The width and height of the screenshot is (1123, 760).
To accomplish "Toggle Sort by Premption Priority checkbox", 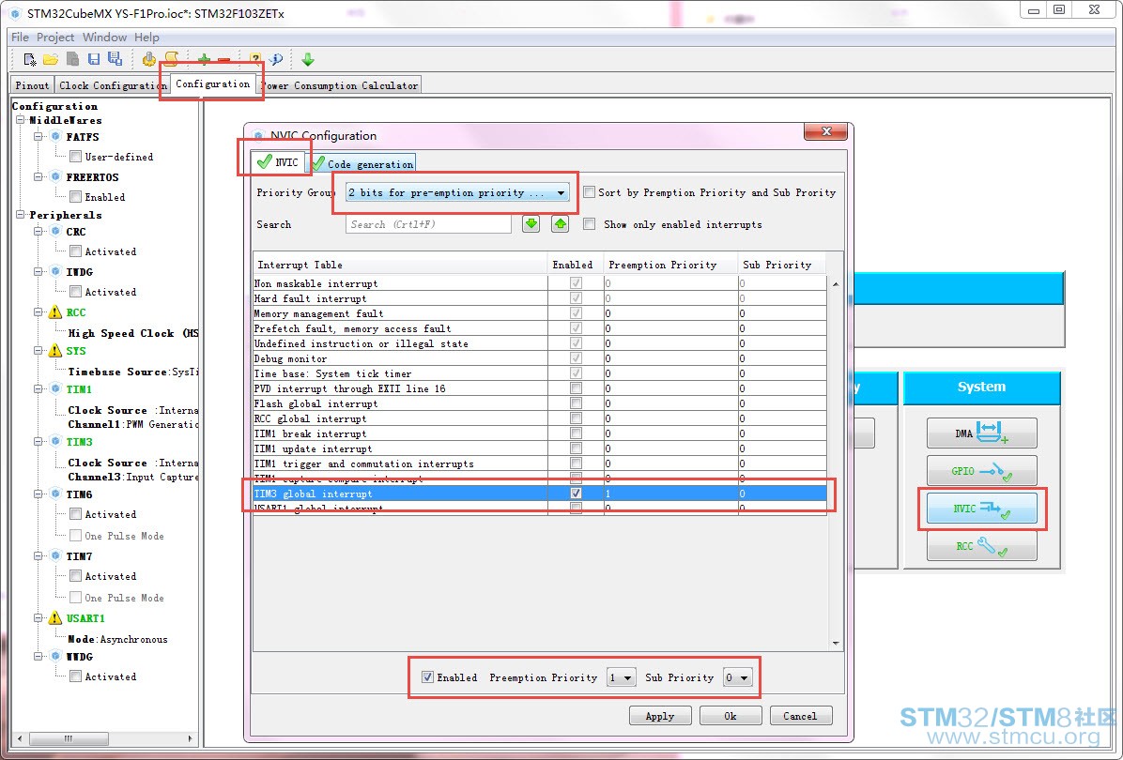I will coord(590,191).
